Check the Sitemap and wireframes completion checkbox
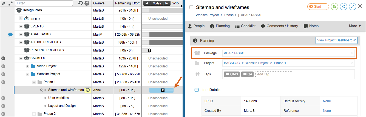 (x=191, y=7)
